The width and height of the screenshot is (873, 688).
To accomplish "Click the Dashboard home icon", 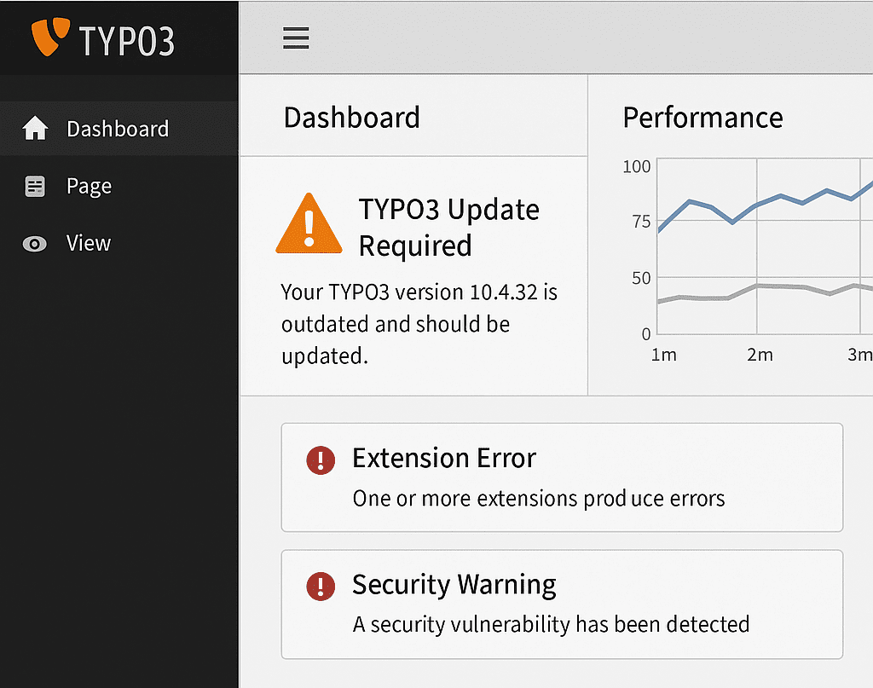I will pyautogui.click(x=35, y=128).
